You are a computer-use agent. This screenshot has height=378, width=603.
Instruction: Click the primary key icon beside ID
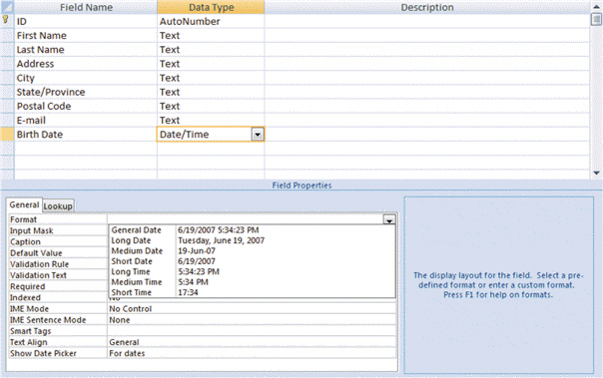tap(5, 19)
